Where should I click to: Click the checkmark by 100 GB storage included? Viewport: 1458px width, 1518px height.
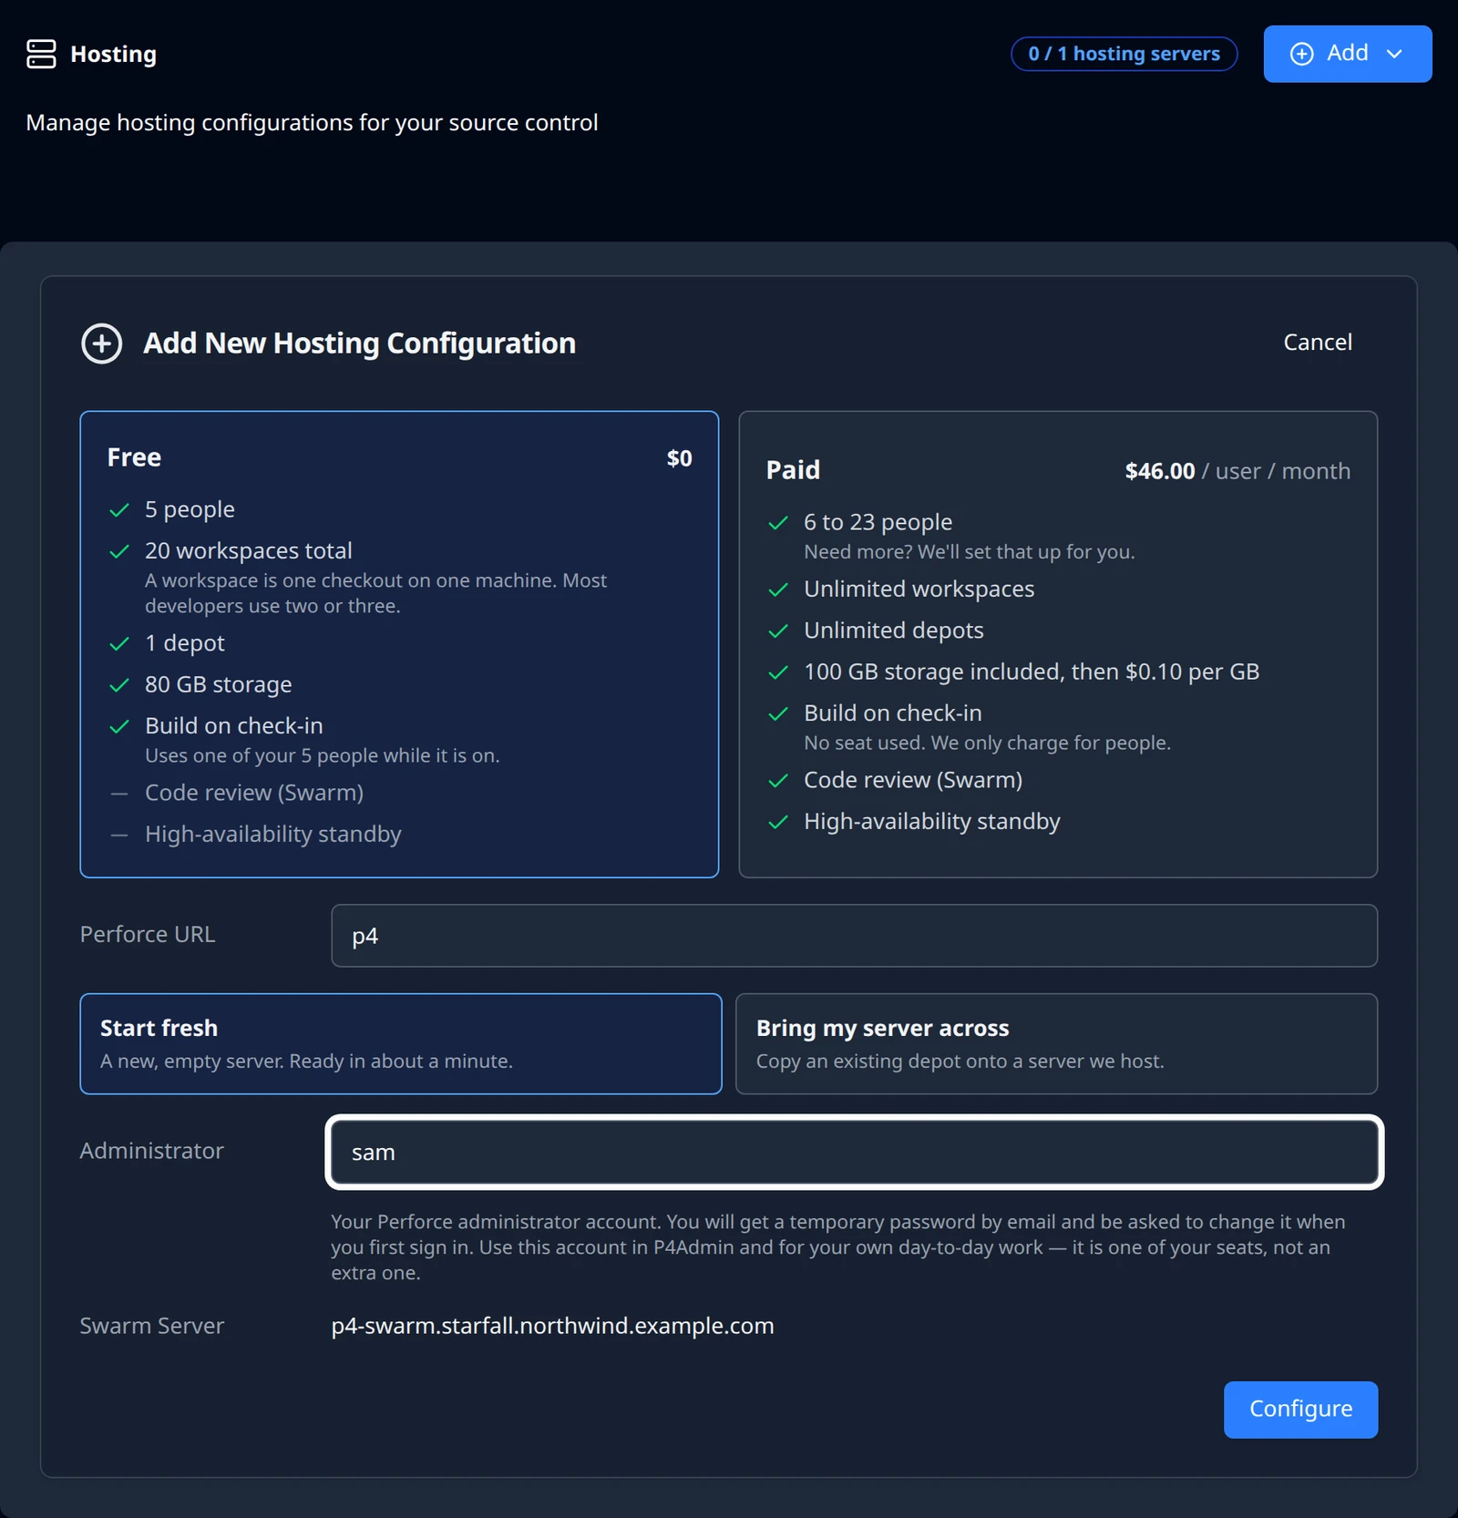778,672
